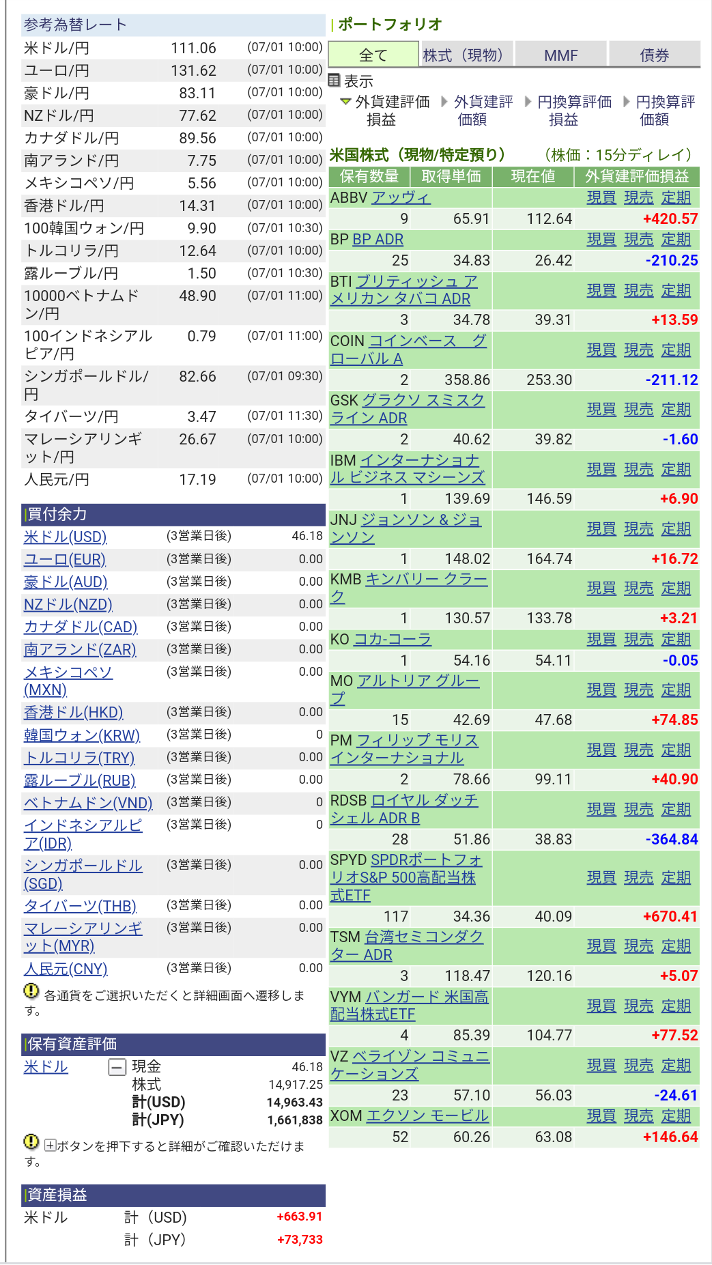712x1265 pixels.
Task: Click 現売 for BP ADR
Action: pos(639,240)
